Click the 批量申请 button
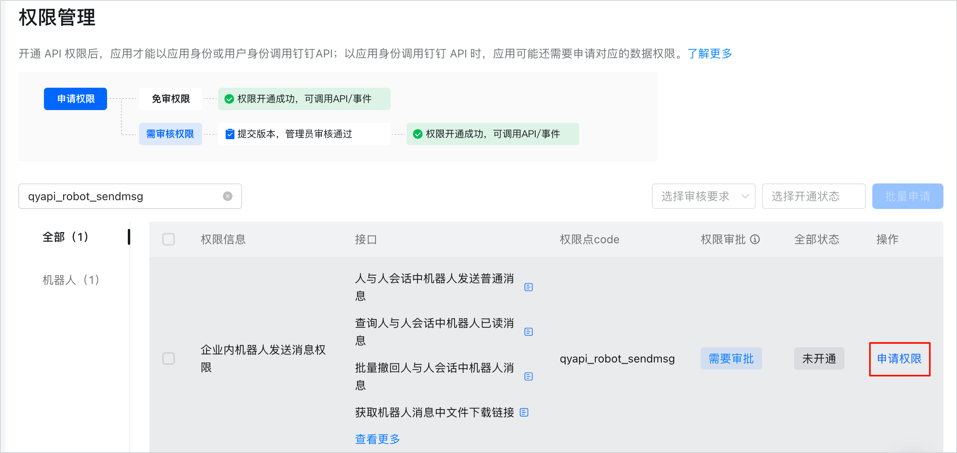This screenshot has width=957, height=453. [x=907, y=196]
